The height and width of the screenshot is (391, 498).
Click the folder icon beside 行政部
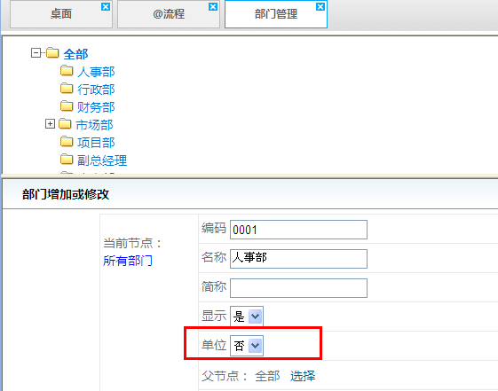[x=67, y=89]
